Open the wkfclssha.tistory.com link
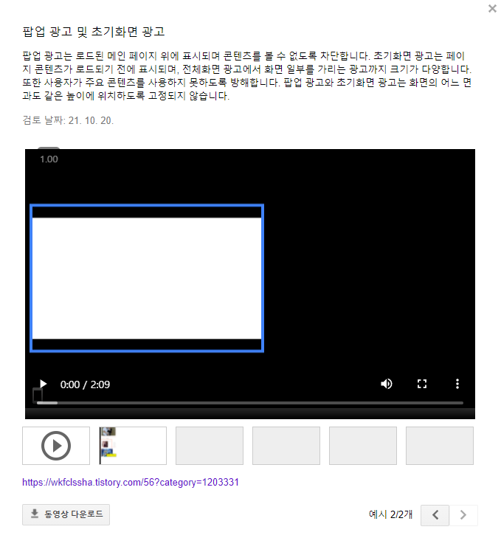 (x=131, y=483)
